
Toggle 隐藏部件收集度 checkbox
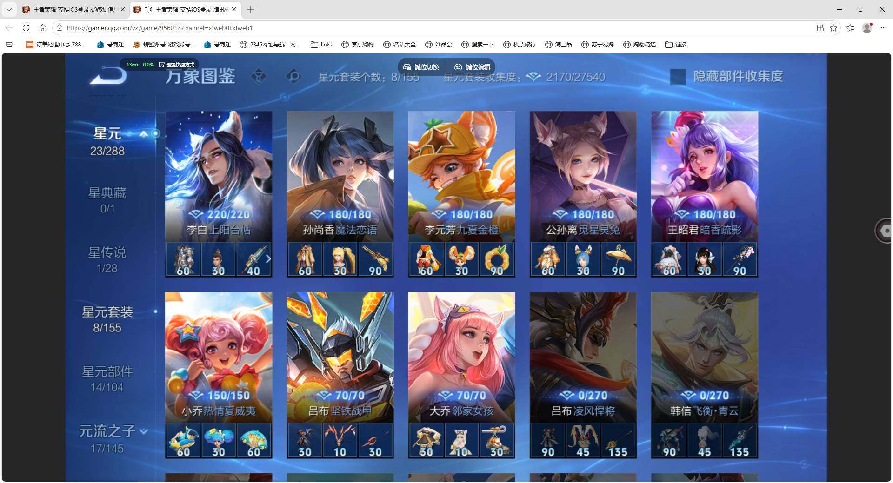(x=678, y=77)
